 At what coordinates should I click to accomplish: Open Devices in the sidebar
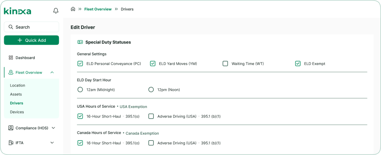(x=17, y=112)
